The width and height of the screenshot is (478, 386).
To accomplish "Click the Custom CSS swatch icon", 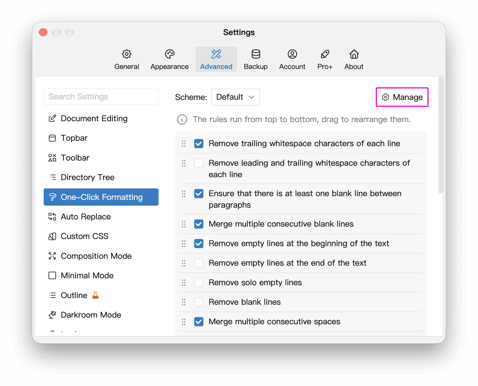I will [52, 236].
